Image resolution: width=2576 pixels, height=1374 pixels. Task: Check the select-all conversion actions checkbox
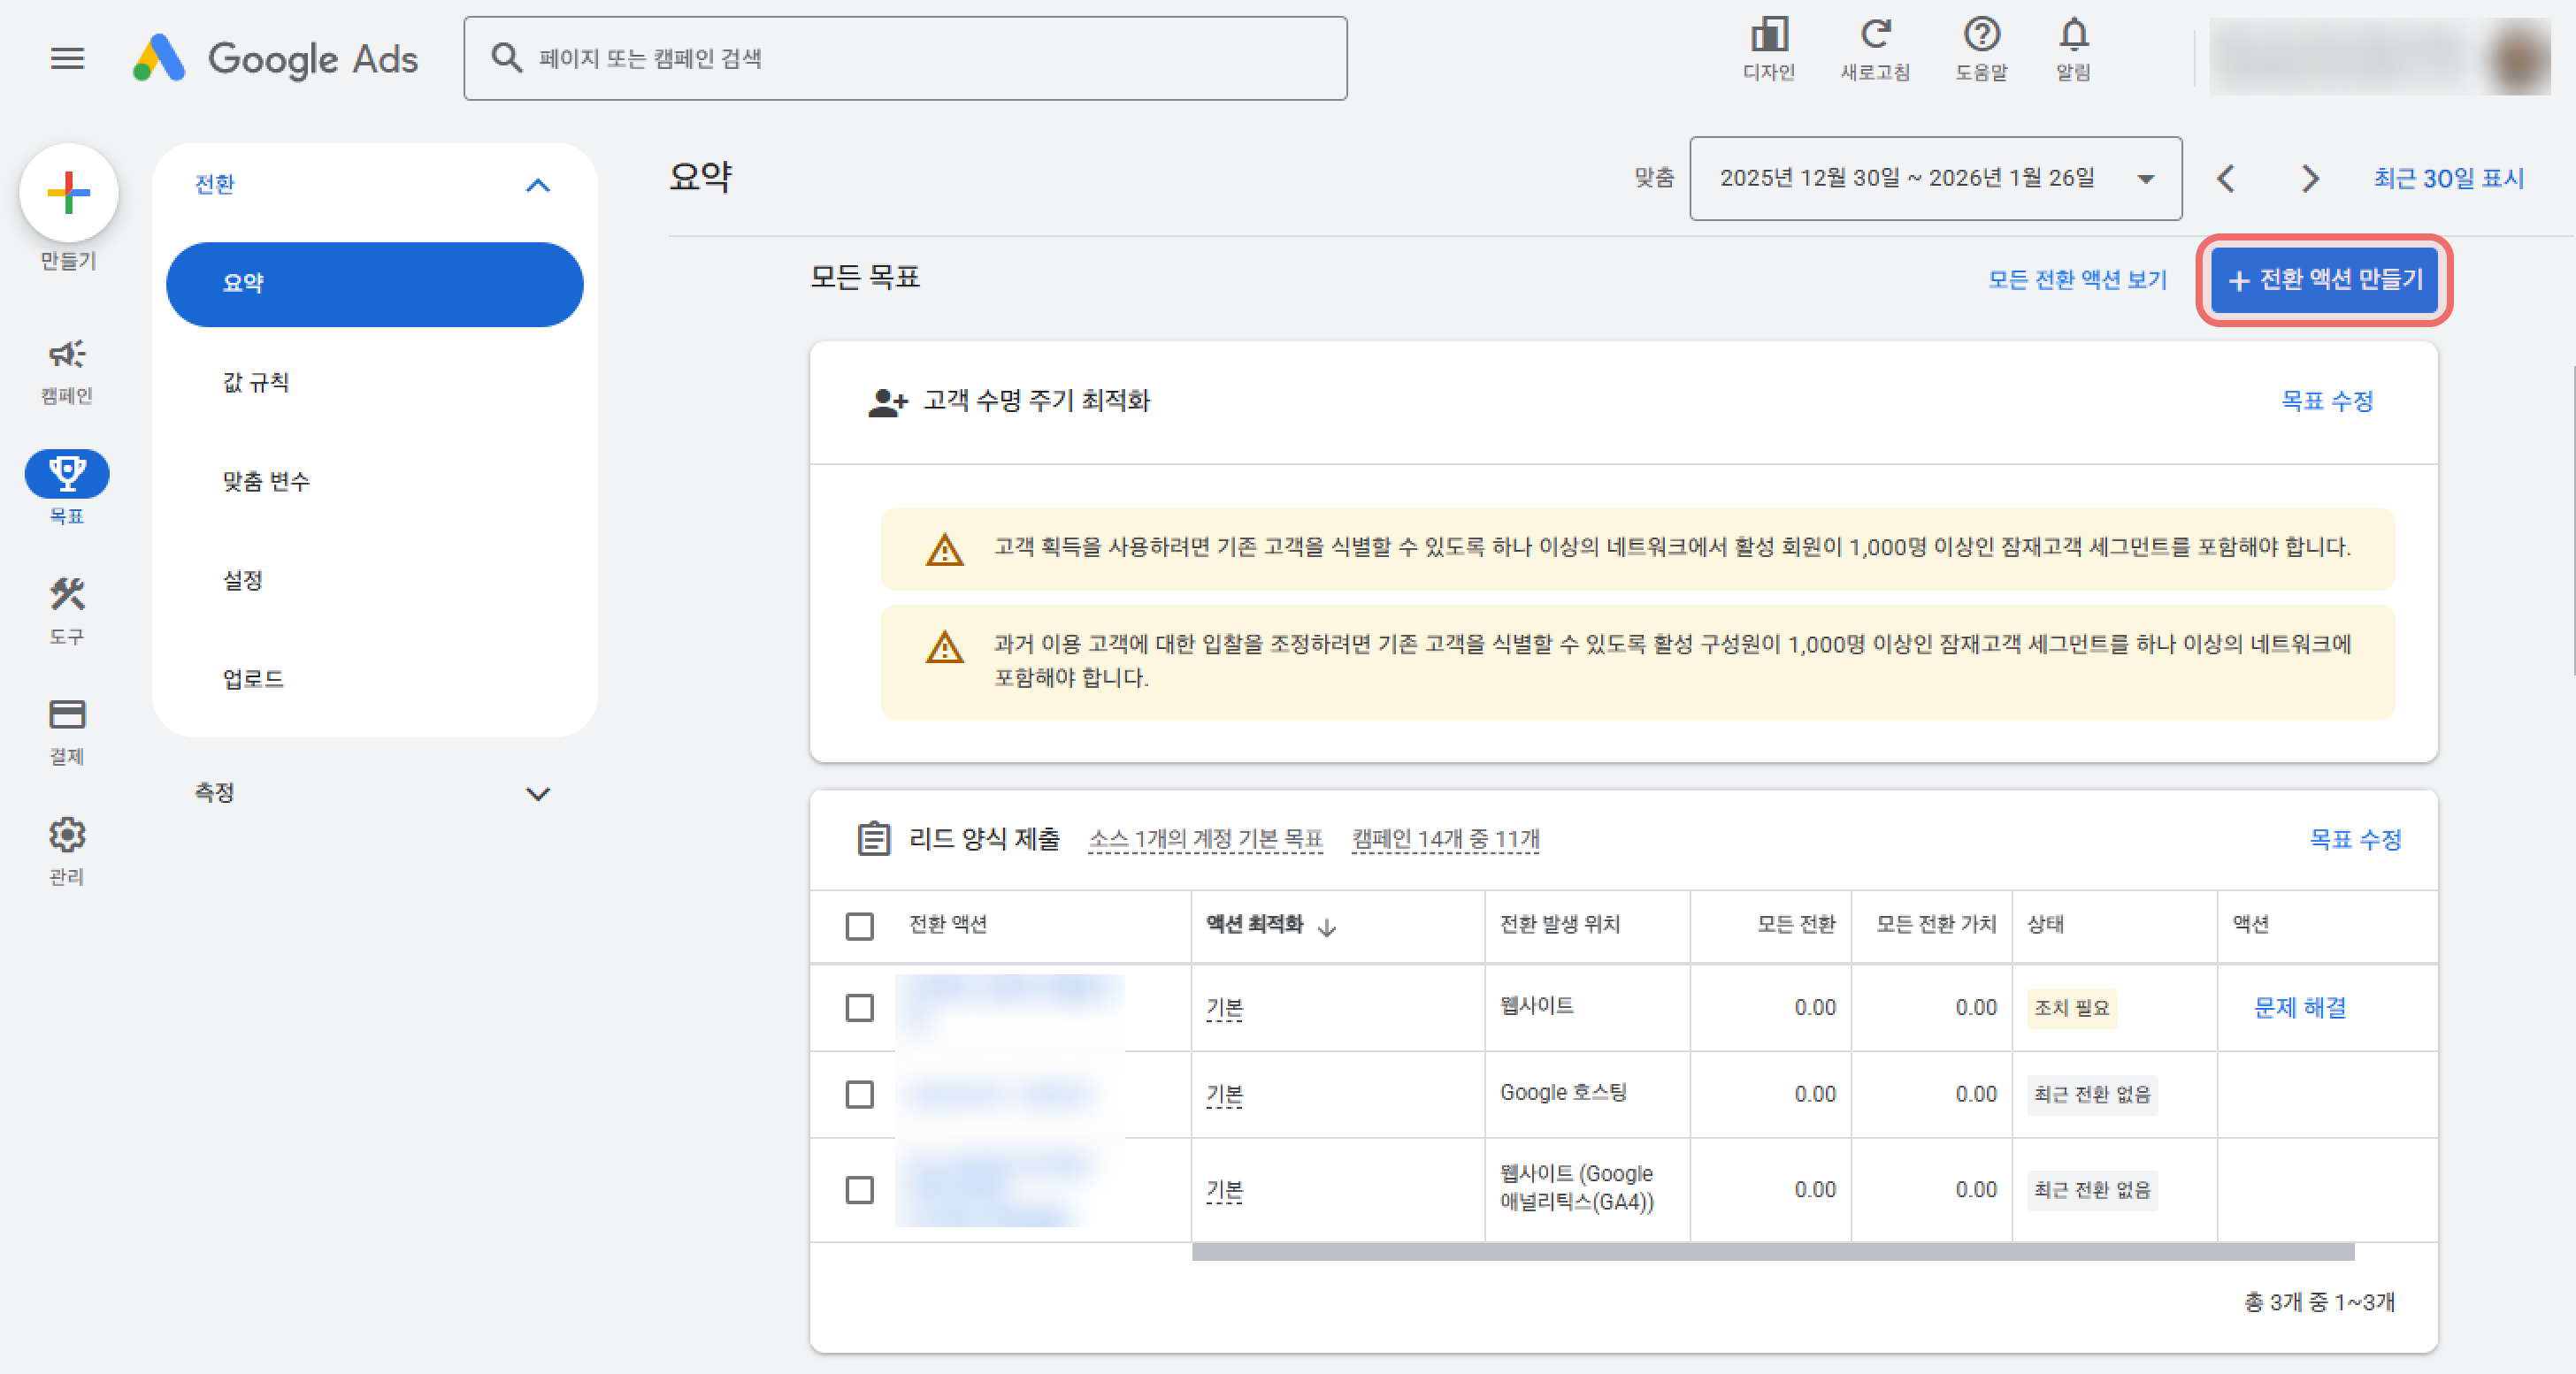(x=859, y=927)
